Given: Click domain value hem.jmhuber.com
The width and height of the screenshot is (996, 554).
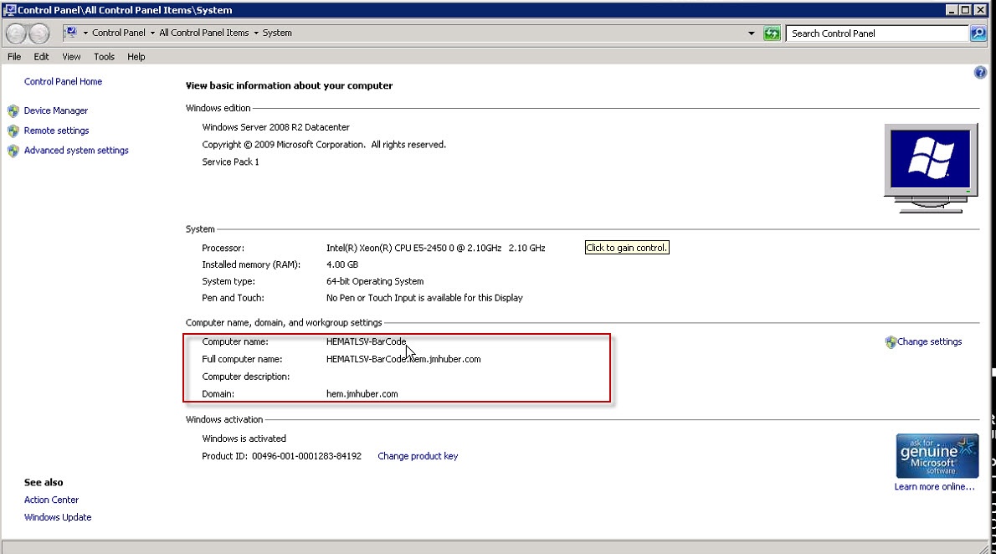Looking at the screenshot, I should pyautogui.click(x=362, y=394).
